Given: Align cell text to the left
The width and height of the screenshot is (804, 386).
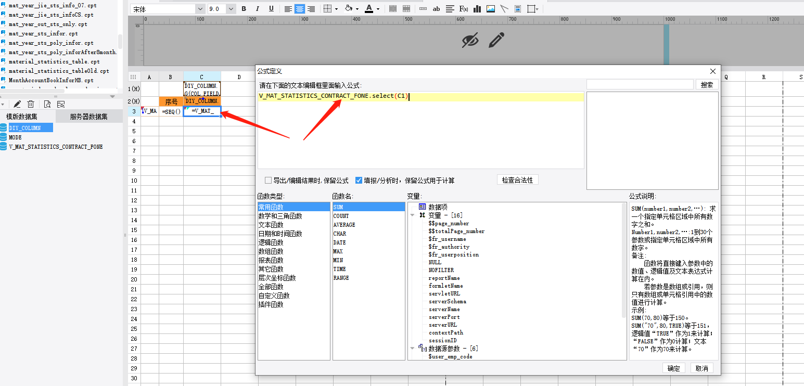Looking at the screenshot, I should click(288, 9).
